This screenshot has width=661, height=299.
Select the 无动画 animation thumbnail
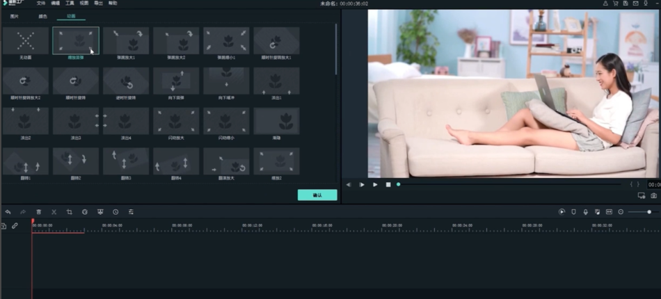click(26, 42)
